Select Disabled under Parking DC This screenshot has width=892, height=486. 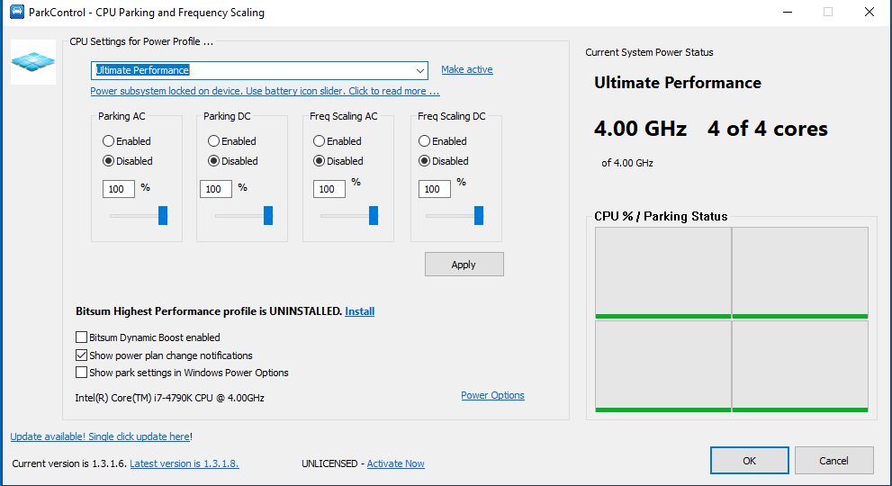coord(213,161)
